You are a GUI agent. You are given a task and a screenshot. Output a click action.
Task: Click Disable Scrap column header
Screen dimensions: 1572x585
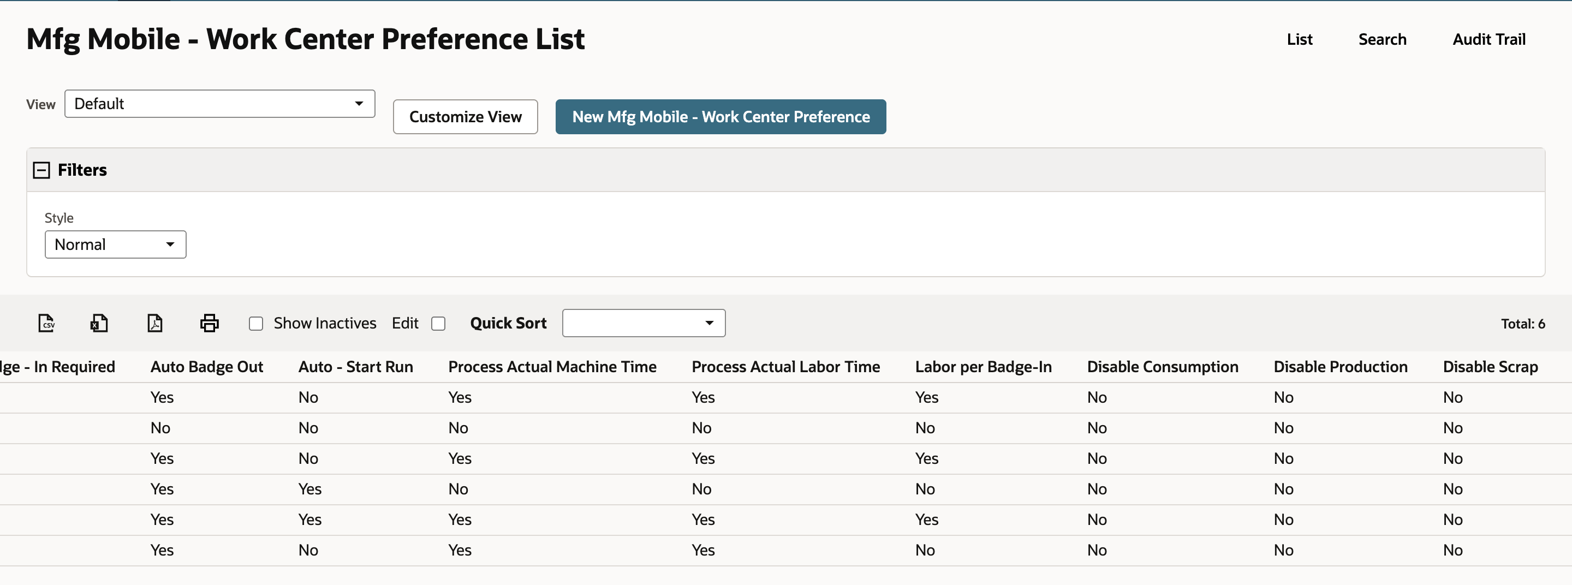[x=1490, y=367]
